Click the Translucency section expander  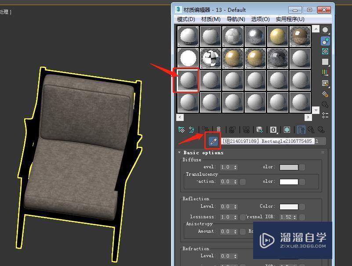pos(202,174)
